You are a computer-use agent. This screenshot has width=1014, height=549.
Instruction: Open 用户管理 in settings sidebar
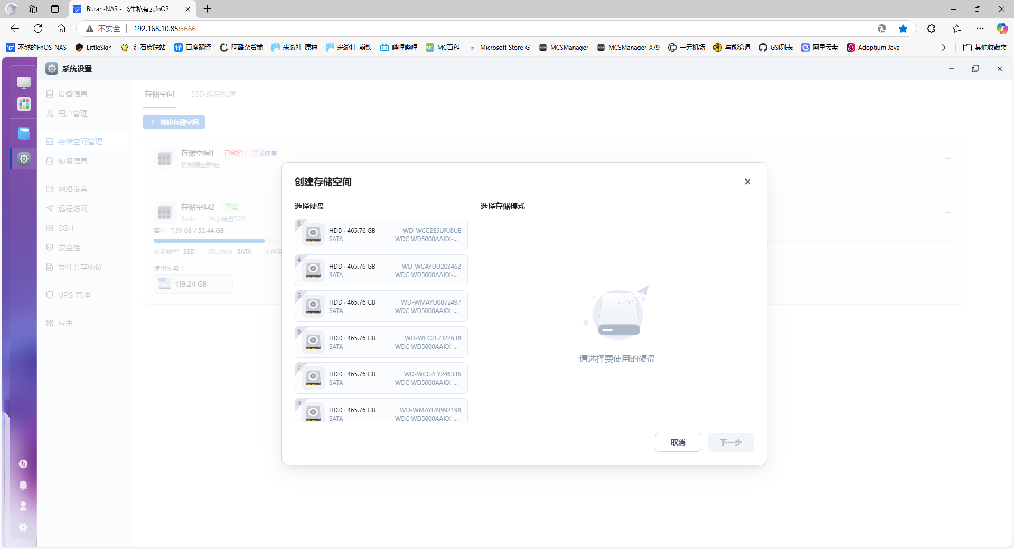click(x=84, y=113)
